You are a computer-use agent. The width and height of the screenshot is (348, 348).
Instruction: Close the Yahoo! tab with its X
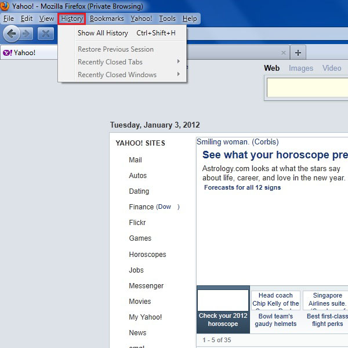click(x=284, y=53)
